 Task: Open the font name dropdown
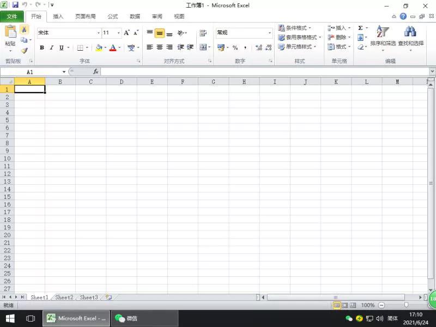click(99, 33)
